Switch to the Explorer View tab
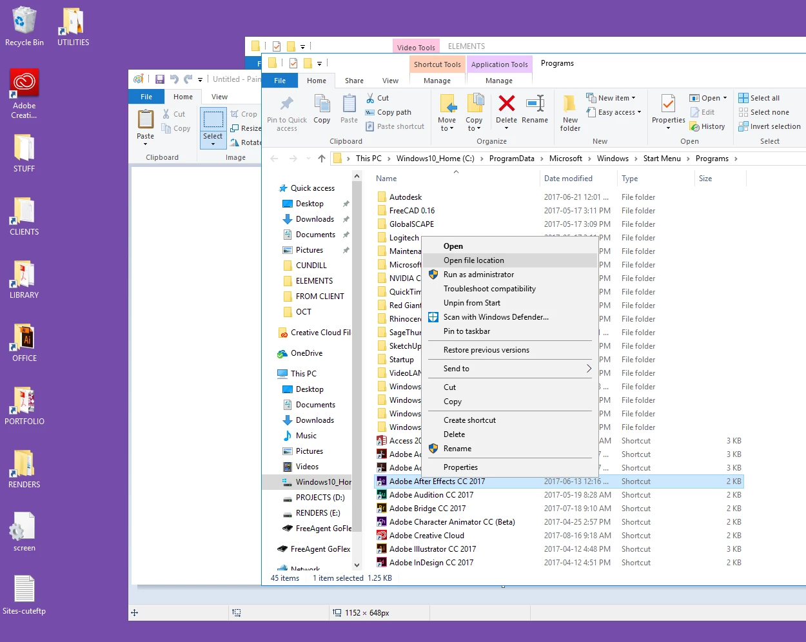This screenshot has width=806, height=642. (390, 81)
